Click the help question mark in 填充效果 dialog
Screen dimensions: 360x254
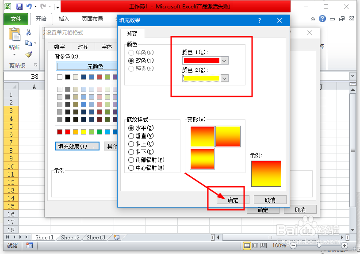click(x=260, y=20)
